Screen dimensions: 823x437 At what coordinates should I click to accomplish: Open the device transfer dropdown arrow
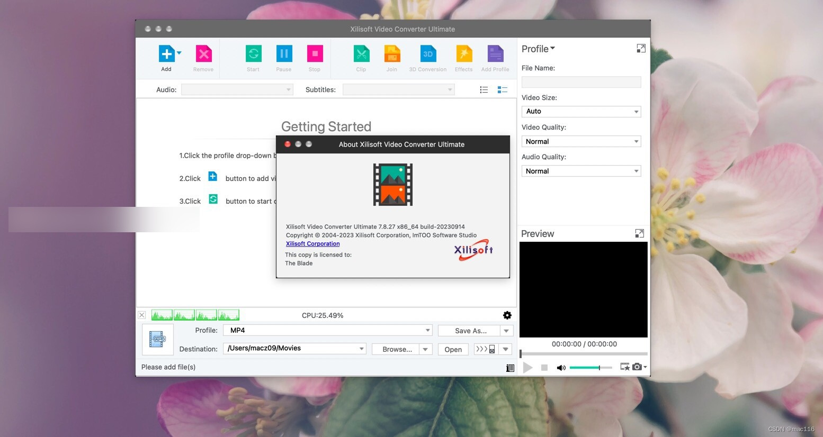(506, 349)
